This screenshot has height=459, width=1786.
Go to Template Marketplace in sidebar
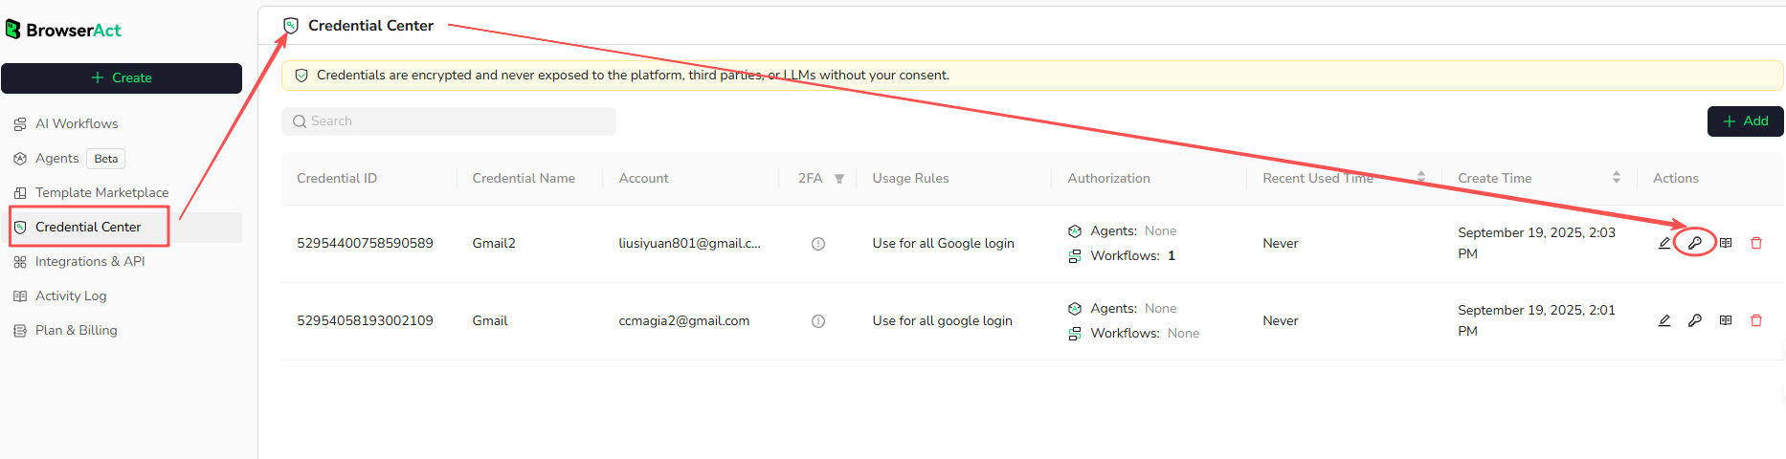tap(101, 192)
